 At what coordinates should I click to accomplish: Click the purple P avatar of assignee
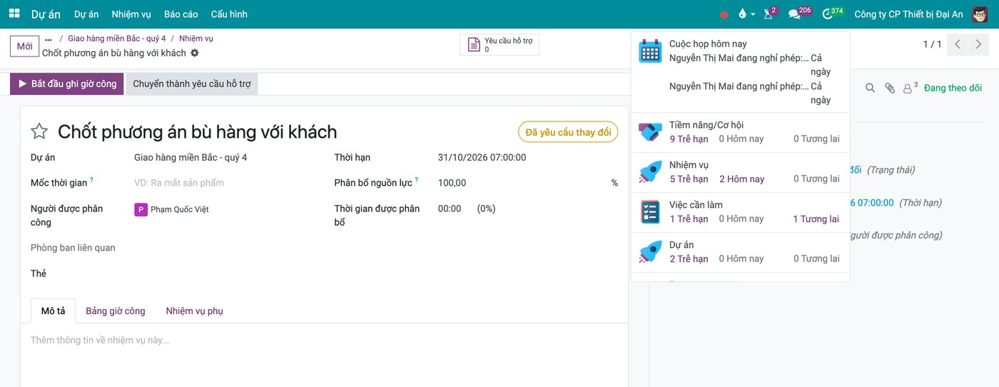coord(141,209)
